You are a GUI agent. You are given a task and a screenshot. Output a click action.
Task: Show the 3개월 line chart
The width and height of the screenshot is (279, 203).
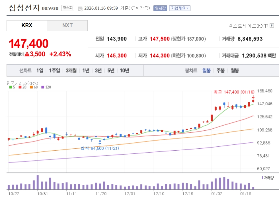coord(71,71)
